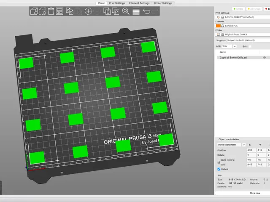This screenshot has width=270, height=202.
Task: Select the red Expert mode button
Action: point(267,9)
